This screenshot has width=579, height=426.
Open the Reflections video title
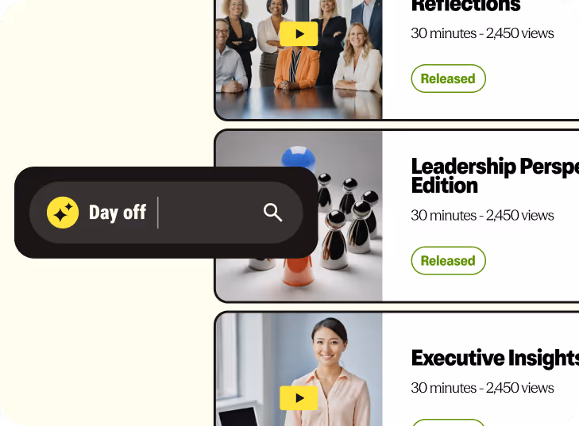point(466,6)
